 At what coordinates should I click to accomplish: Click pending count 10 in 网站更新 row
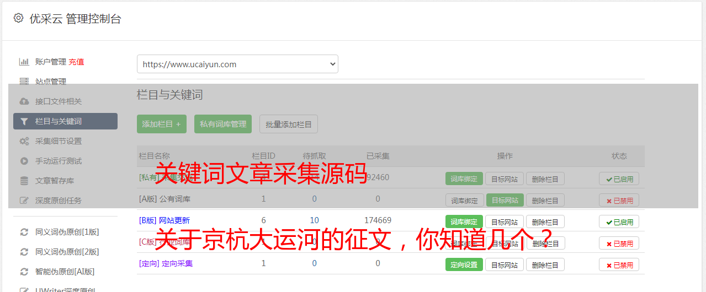(314, 220)
